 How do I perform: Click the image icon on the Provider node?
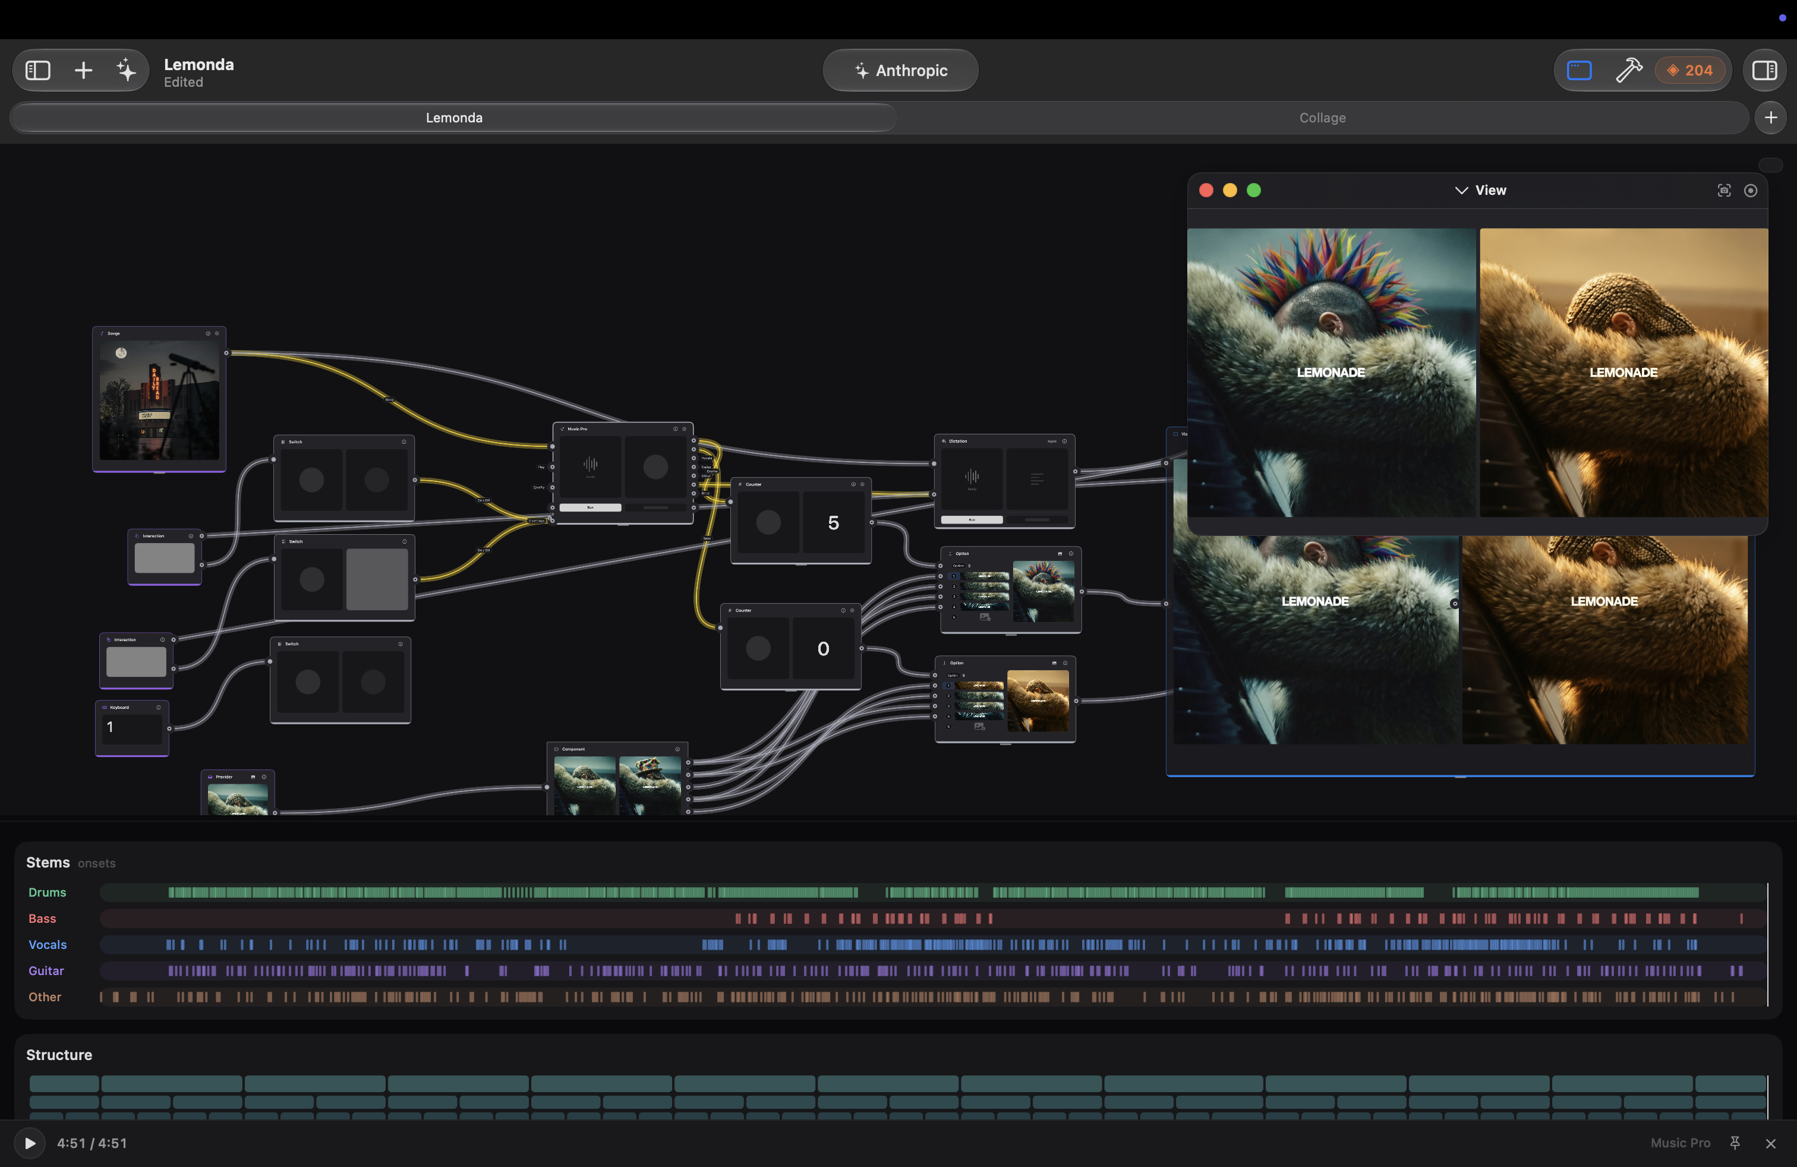253,777
